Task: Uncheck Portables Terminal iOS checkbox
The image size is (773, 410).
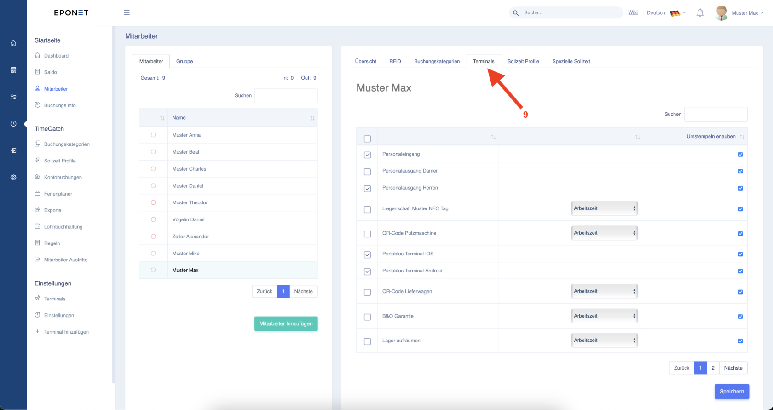Action: pos(367,254)
